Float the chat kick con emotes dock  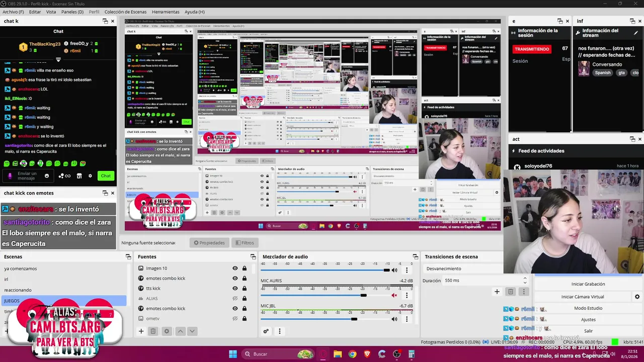tap(105, 193)
